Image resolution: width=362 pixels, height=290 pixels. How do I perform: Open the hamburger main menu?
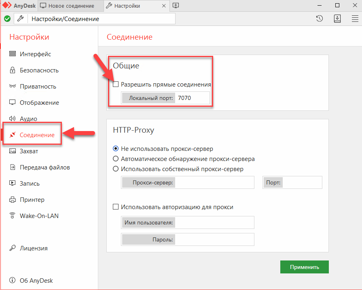[355, 19]
